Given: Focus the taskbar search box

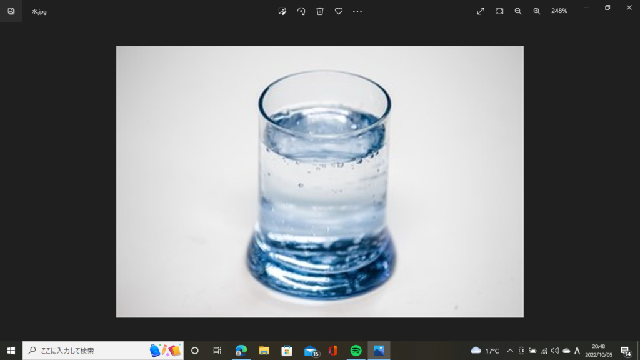Looking at the screenshot, I should tap(103, 351).
